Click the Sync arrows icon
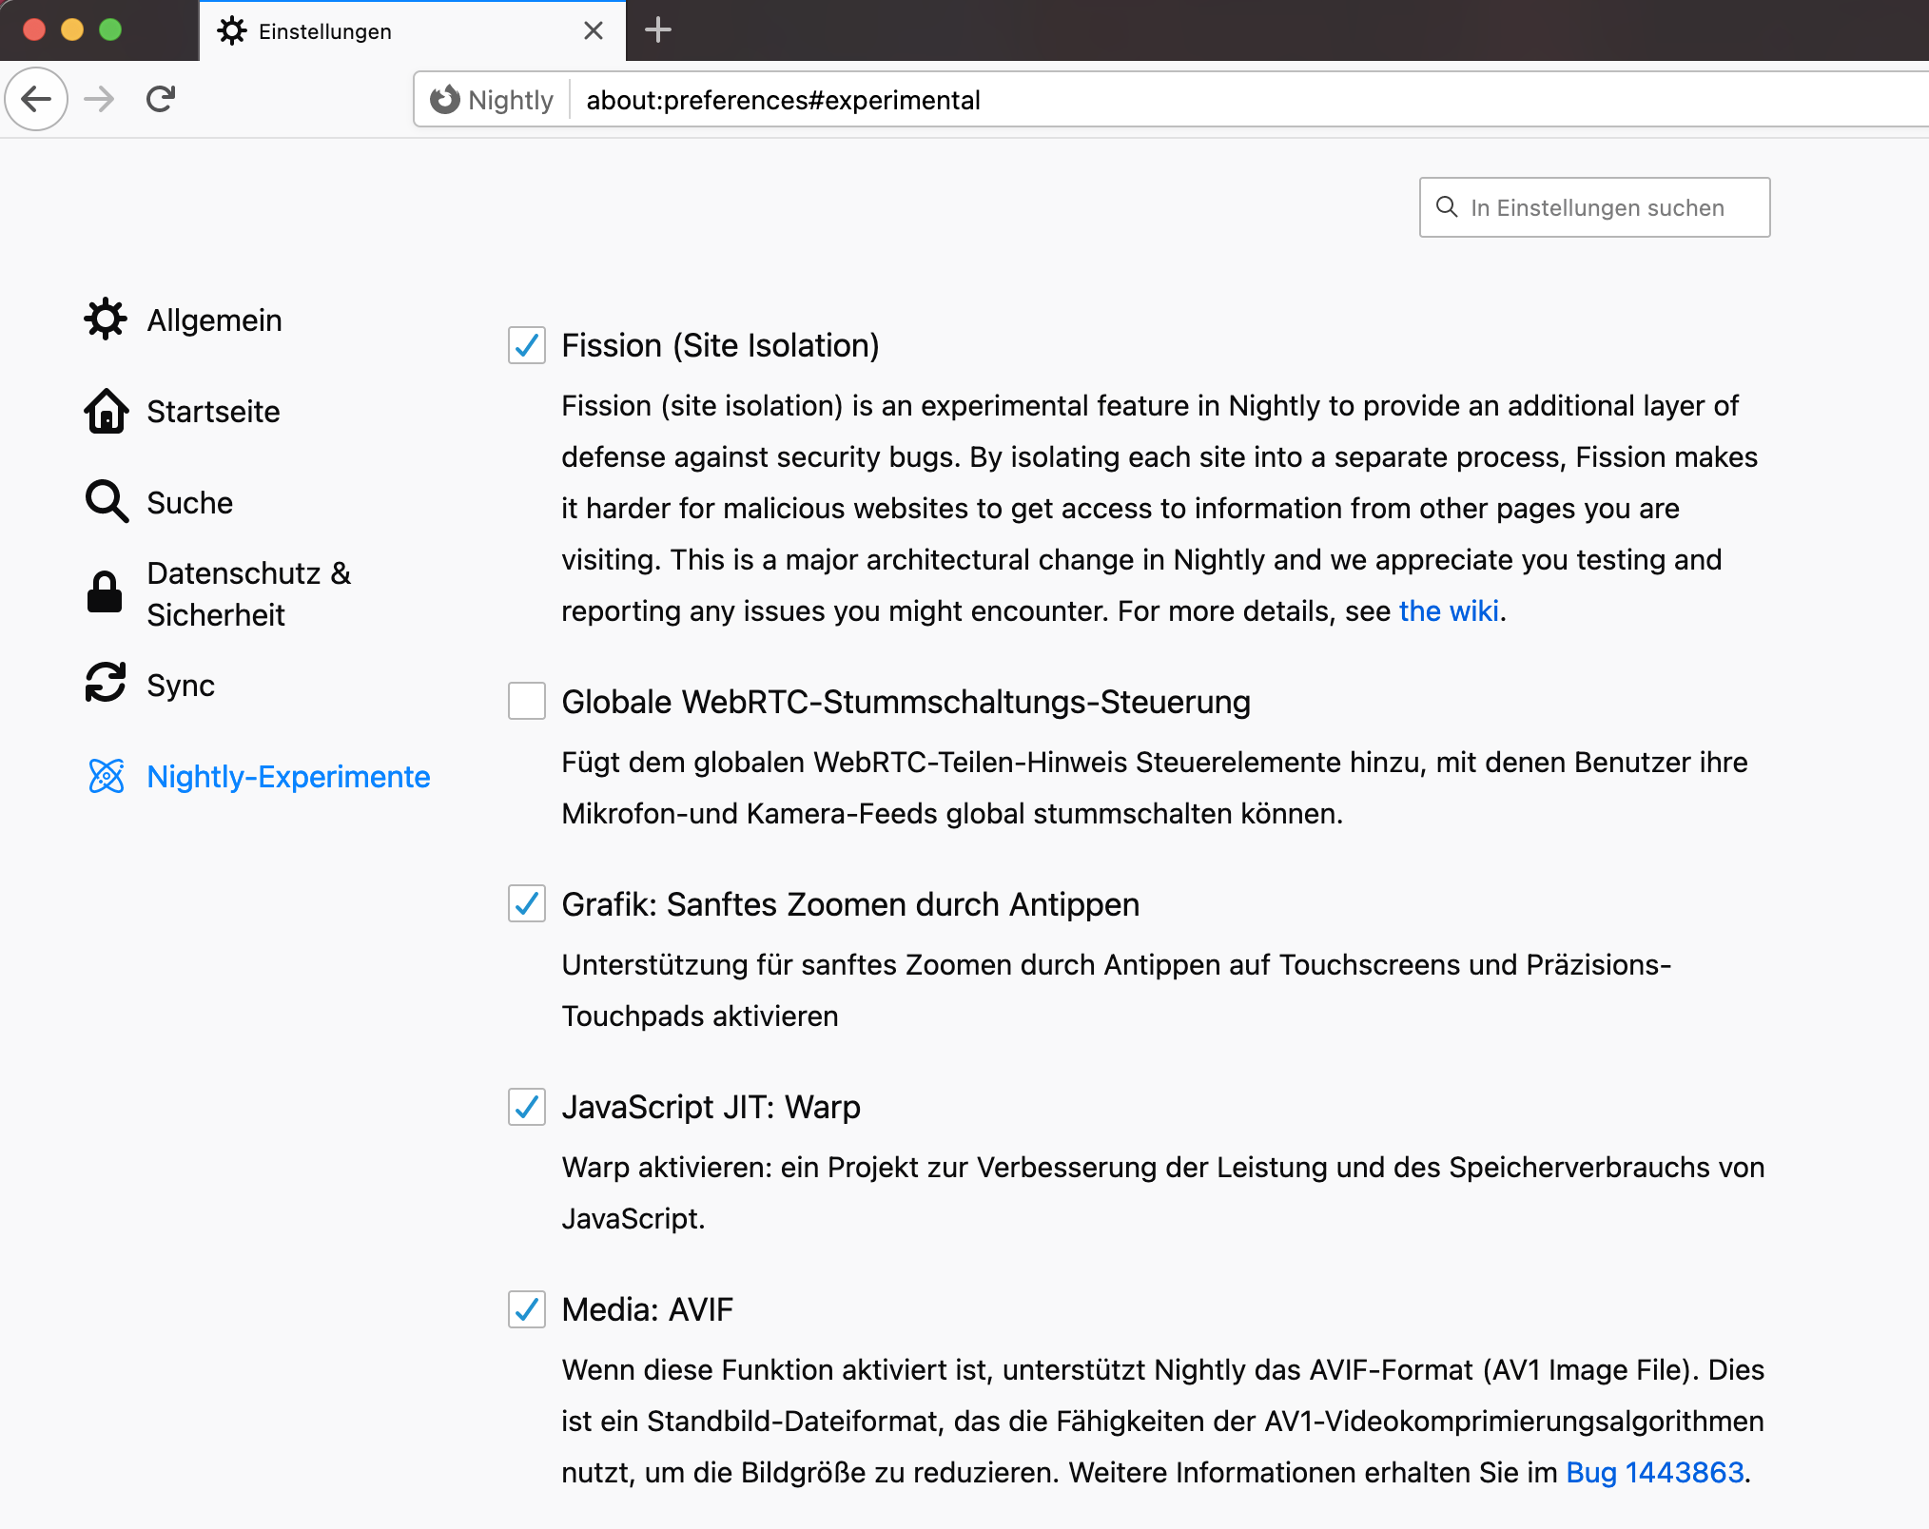 click(x=106, y=684)
